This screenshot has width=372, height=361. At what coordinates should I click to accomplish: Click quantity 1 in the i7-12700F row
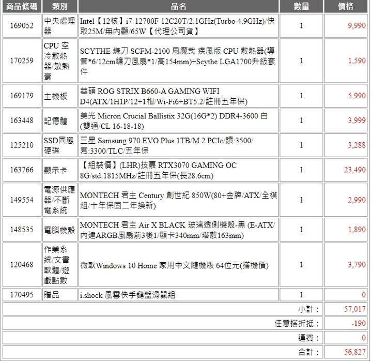(x=301, y=26)
